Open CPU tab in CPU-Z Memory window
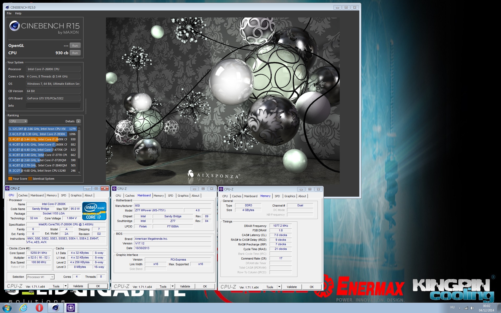Viewport: 501px width, 313px height. coord(225,196)
